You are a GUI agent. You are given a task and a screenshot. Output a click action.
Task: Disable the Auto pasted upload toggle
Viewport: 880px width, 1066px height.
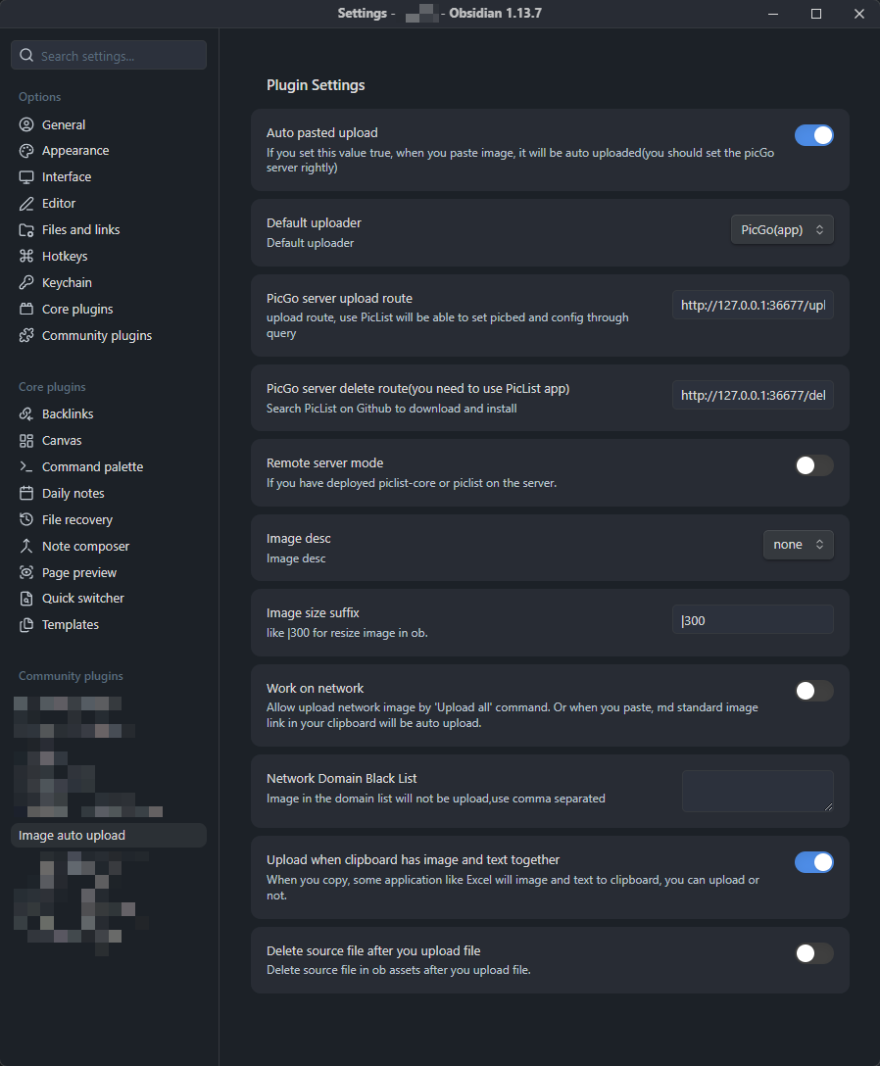click(814, 135)
